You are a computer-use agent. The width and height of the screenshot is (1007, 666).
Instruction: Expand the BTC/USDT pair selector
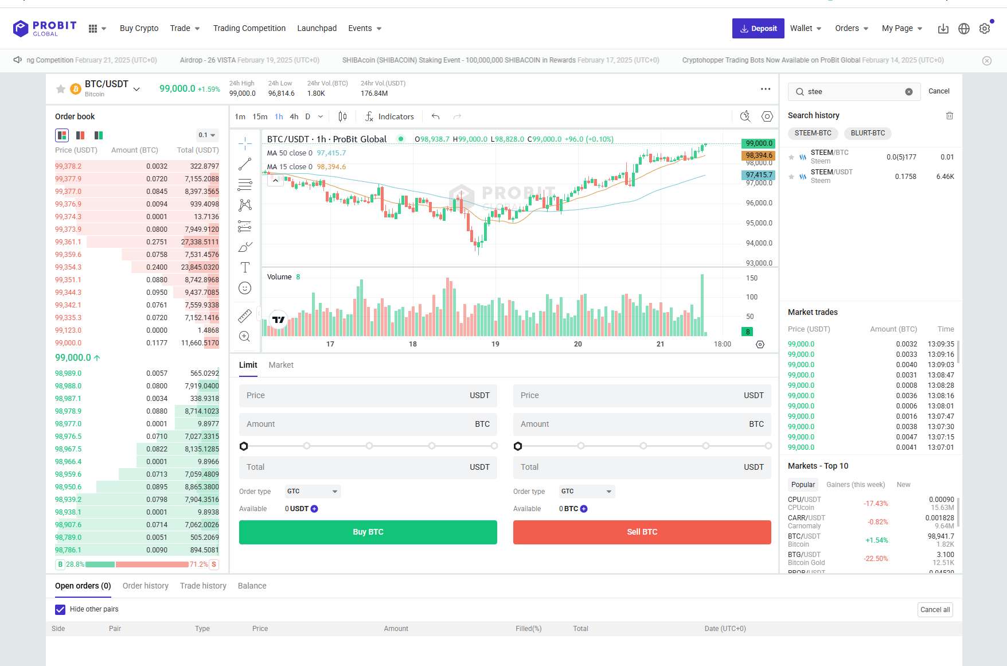click(136, 89)
